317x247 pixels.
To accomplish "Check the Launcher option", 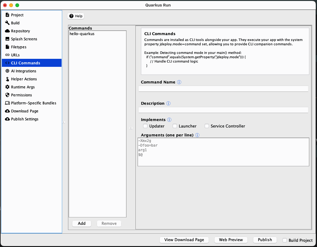I will tap(175, 126).
